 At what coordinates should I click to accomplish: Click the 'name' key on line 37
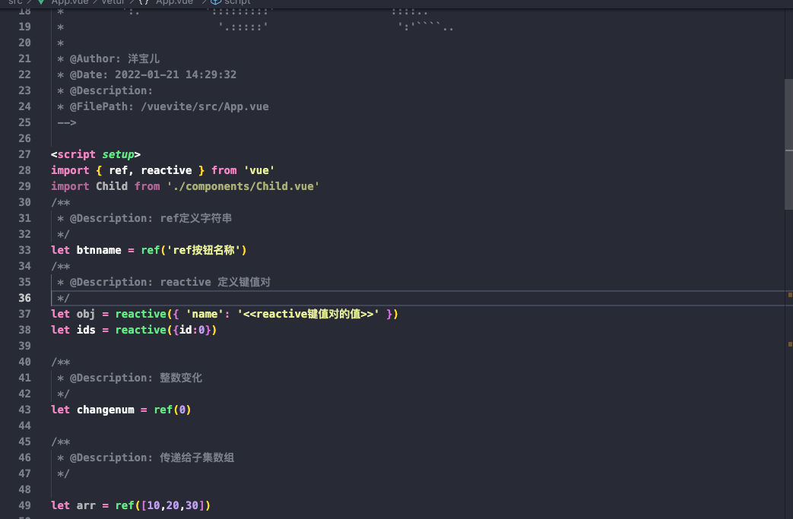pos(205,314)
